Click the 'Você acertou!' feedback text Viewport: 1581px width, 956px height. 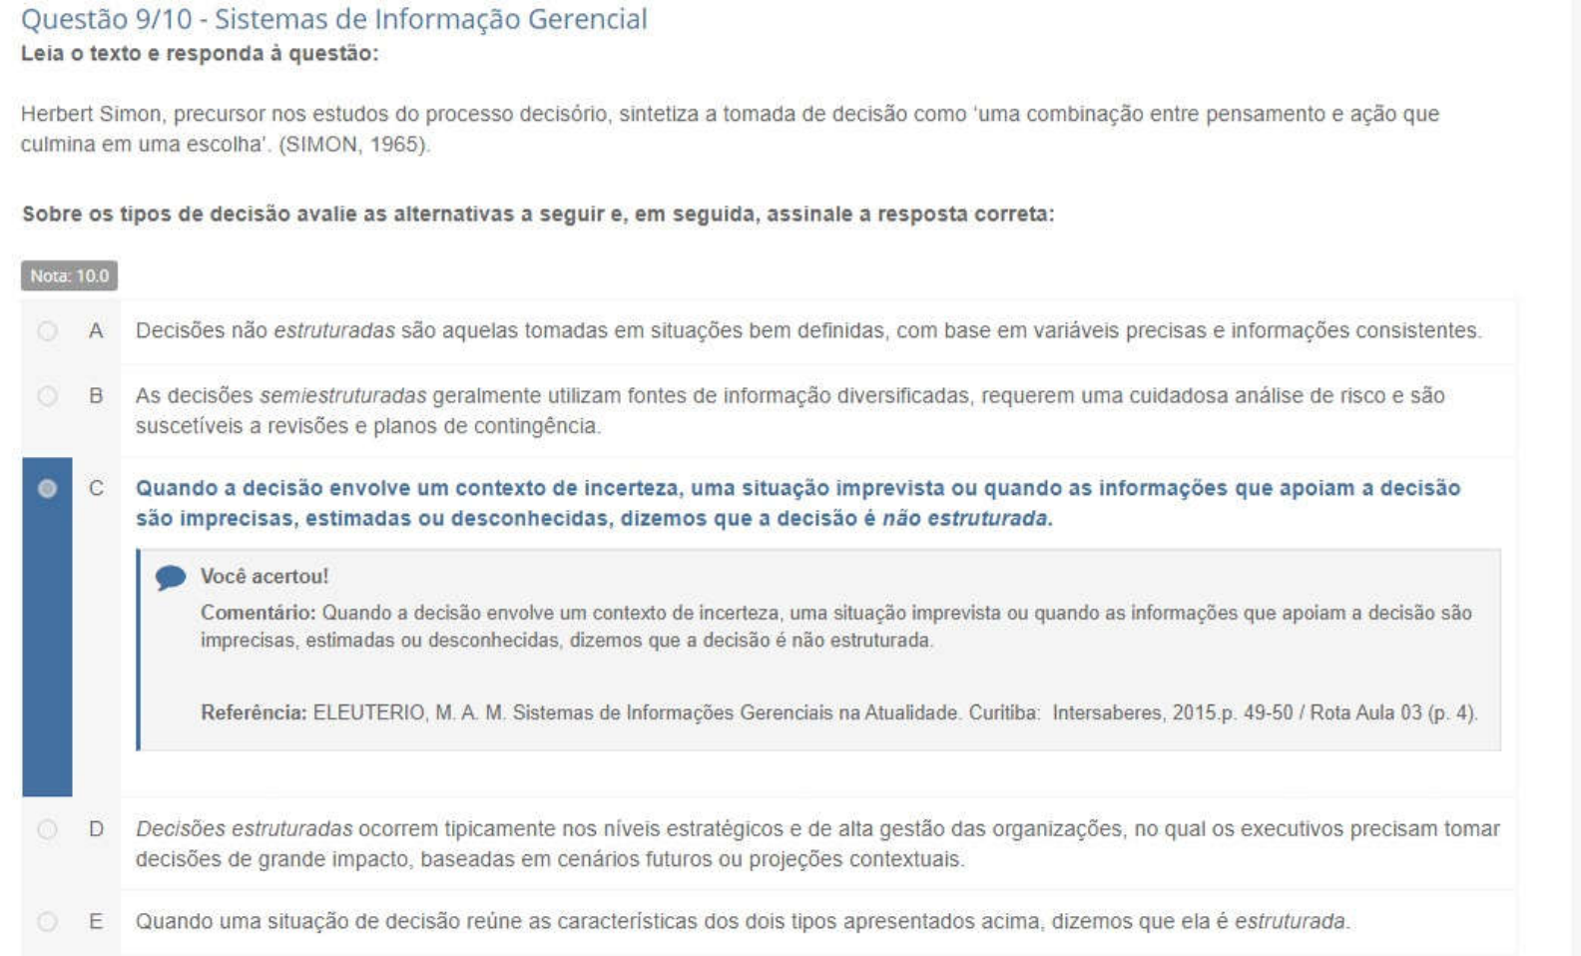264,576
